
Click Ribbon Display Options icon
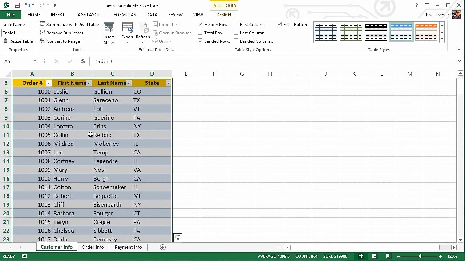(427, 5)
